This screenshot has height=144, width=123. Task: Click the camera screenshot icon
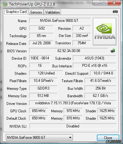[115, 12]
